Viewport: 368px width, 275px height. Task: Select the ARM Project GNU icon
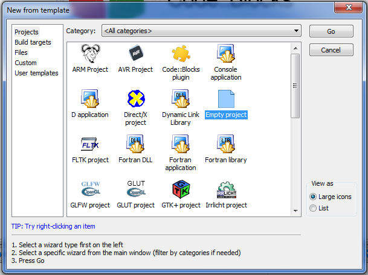click(91, 54)
